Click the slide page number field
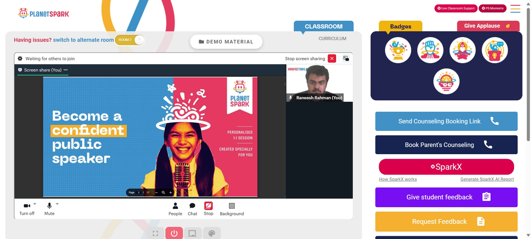Viewport: 531px width, 239px height. click(139, 192)
